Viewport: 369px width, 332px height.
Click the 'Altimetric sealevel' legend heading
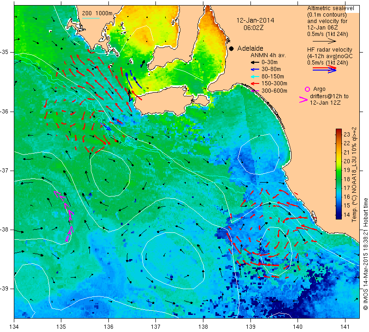(330, 8)
